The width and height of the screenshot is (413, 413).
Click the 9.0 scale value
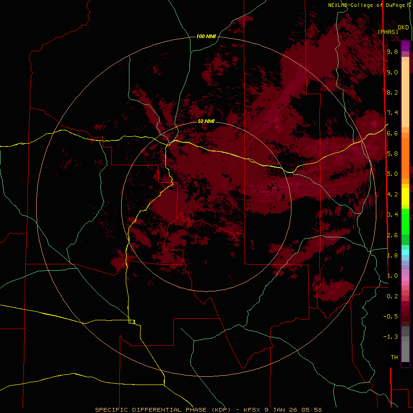[x=392, y=72]
